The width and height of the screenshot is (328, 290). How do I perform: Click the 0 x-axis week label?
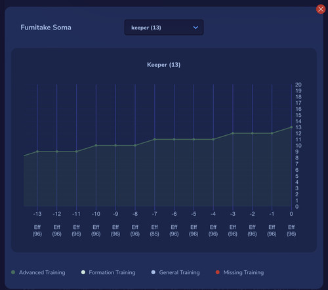291,214
